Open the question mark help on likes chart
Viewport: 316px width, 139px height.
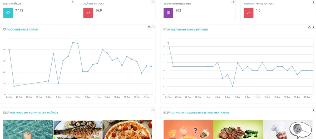point(153,27)
